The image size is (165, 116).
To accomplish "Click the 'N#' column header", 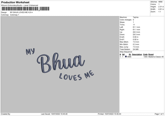I will [123, 54].
